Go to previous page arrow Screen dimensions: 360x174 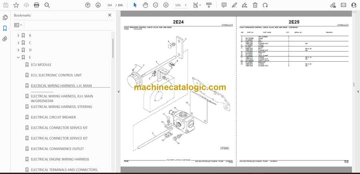88,5
